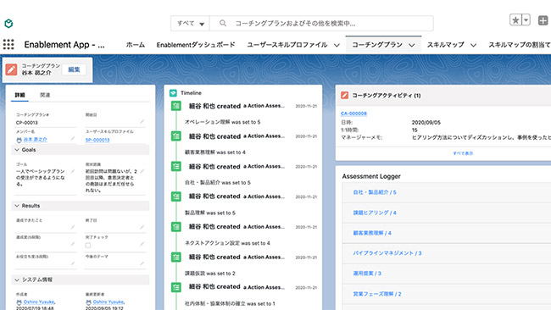Click the green Salesforce org logo
This screenshot has height=310, width=551.
[8, 24]
